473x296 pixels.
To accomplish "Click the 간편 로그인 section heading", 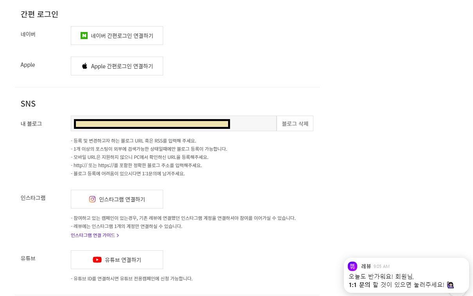I will 39,14.
